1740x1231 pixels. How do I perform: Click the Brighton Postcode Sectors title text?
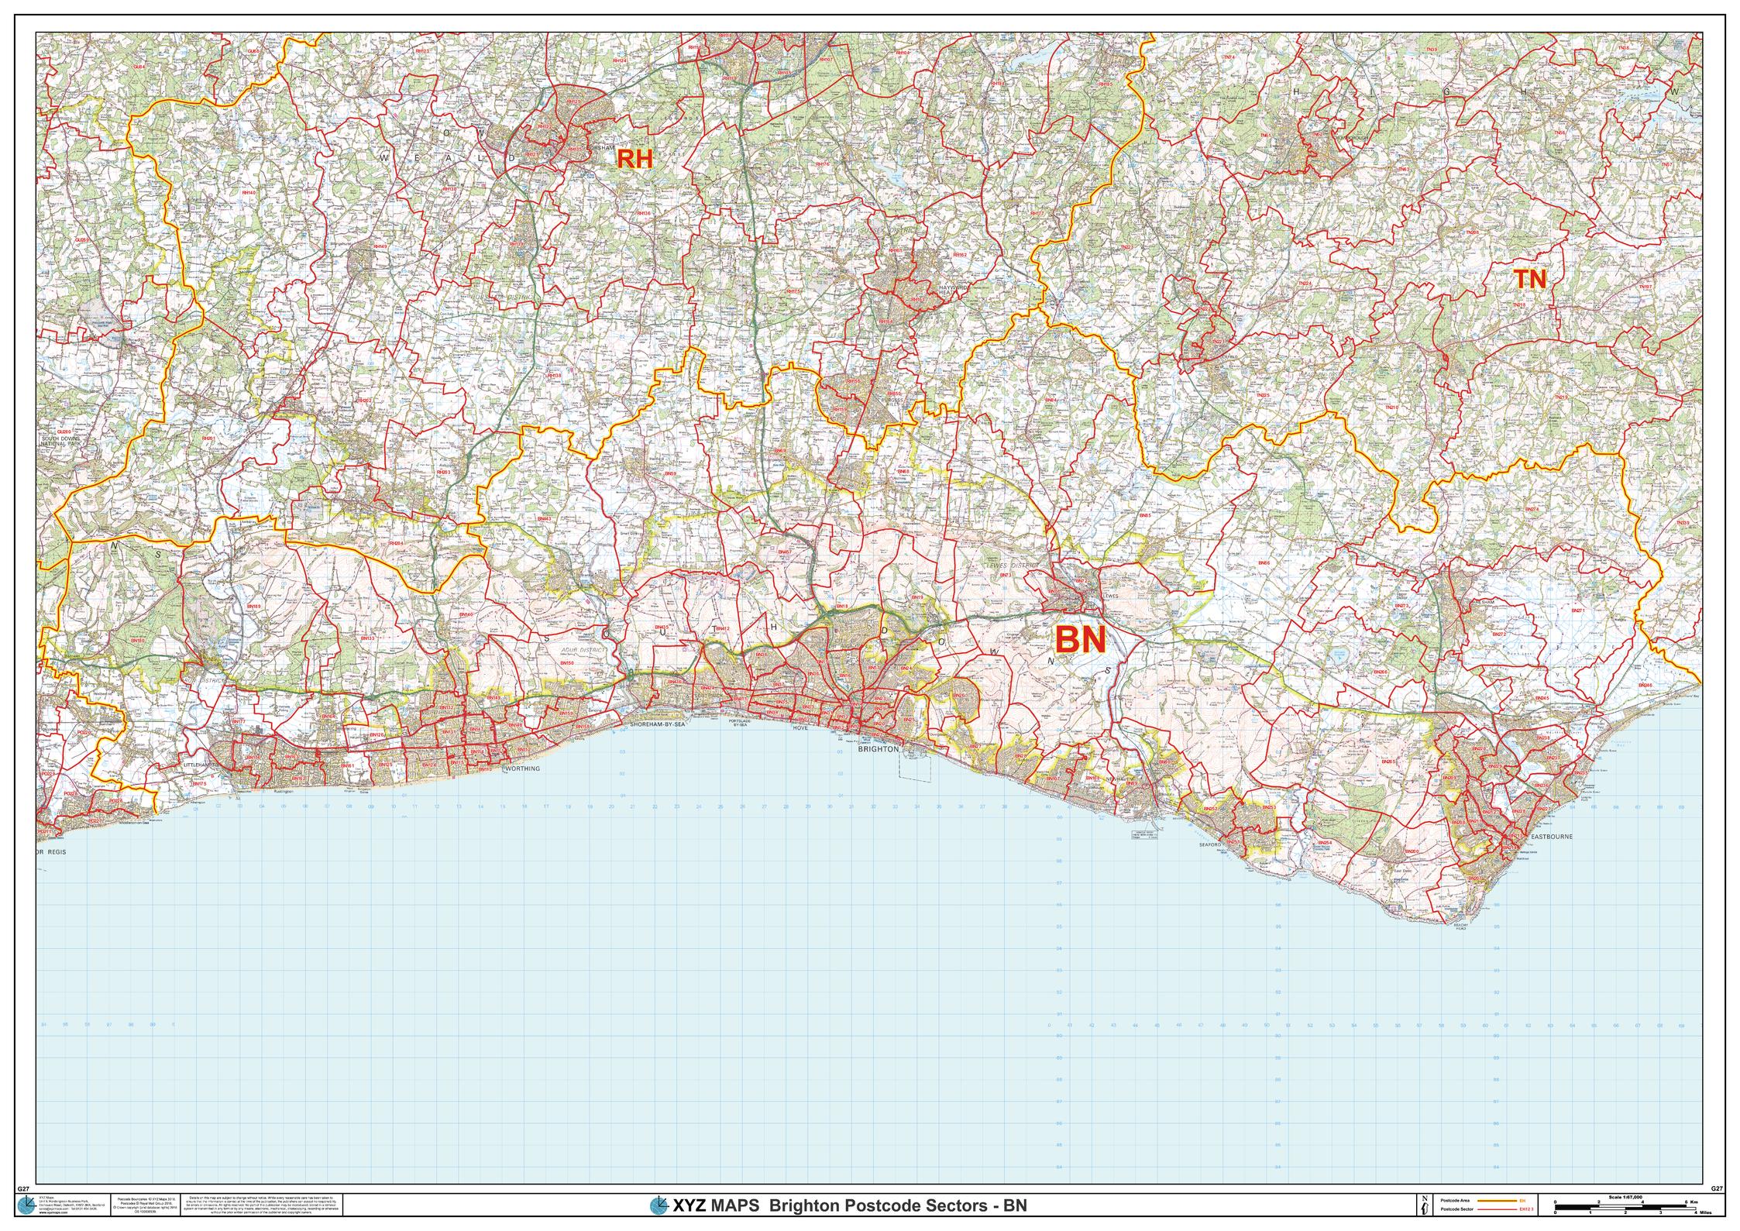899,1205
